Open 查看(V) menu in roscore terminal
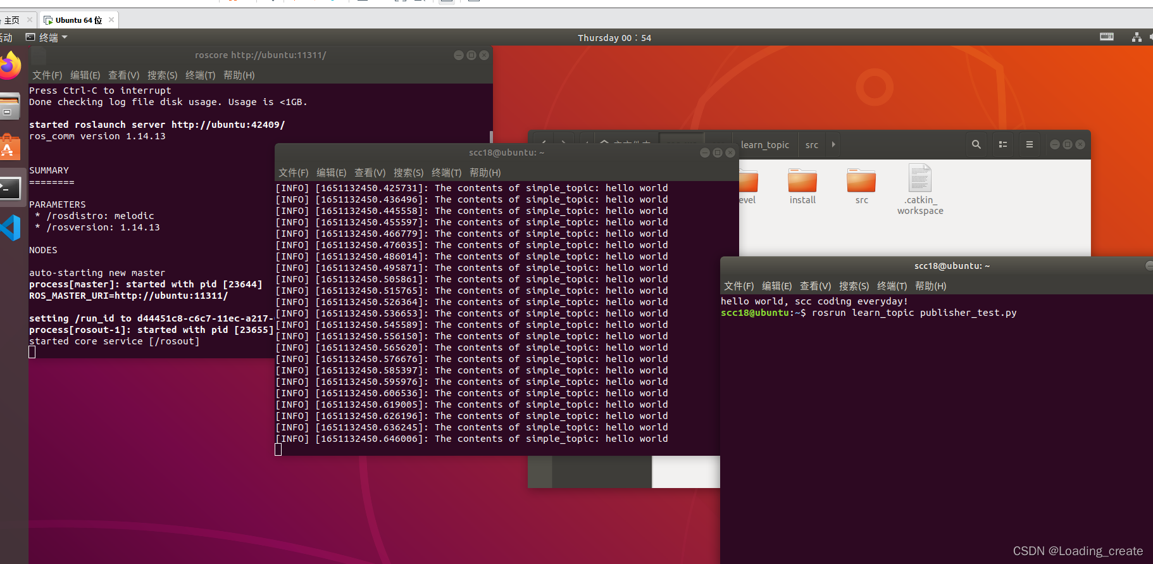Viewport: 1153px width, 564px height. click(124, 75)
